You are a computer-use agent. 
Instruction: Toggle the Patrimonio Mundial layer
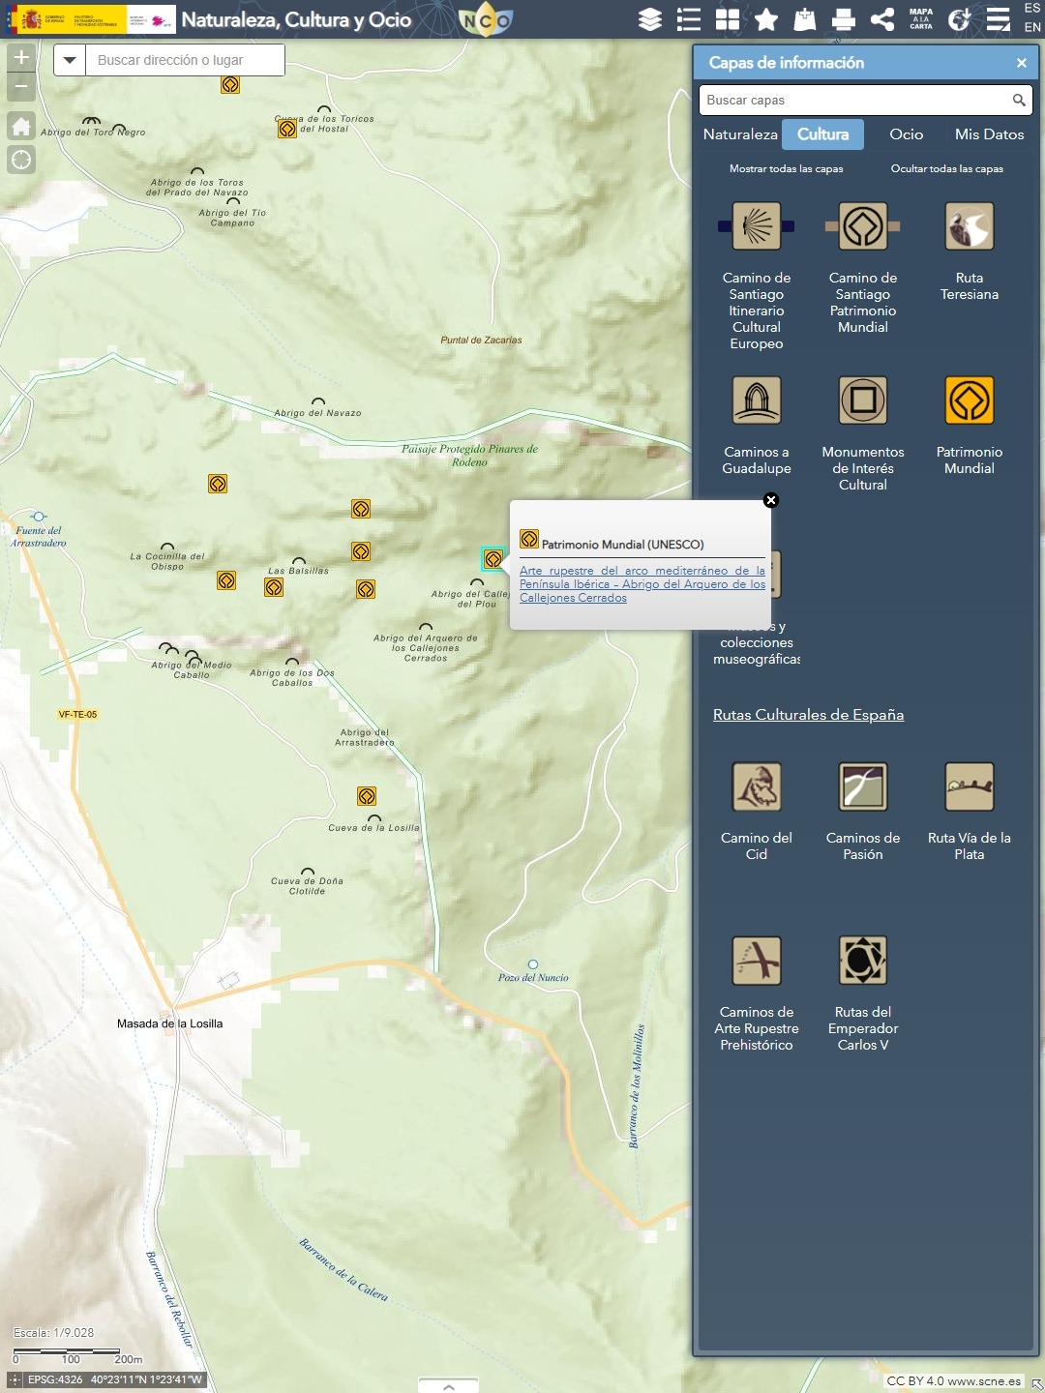coord(969,400)
